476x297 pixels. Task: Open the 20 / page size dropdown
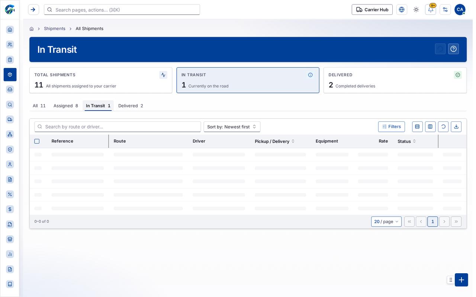[x=386, y=222]
